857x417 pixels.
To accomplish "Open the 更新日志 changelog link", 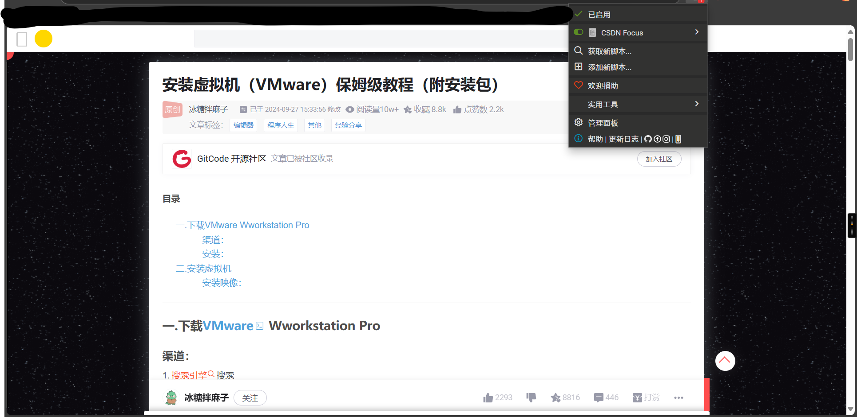I will point(623,139).
